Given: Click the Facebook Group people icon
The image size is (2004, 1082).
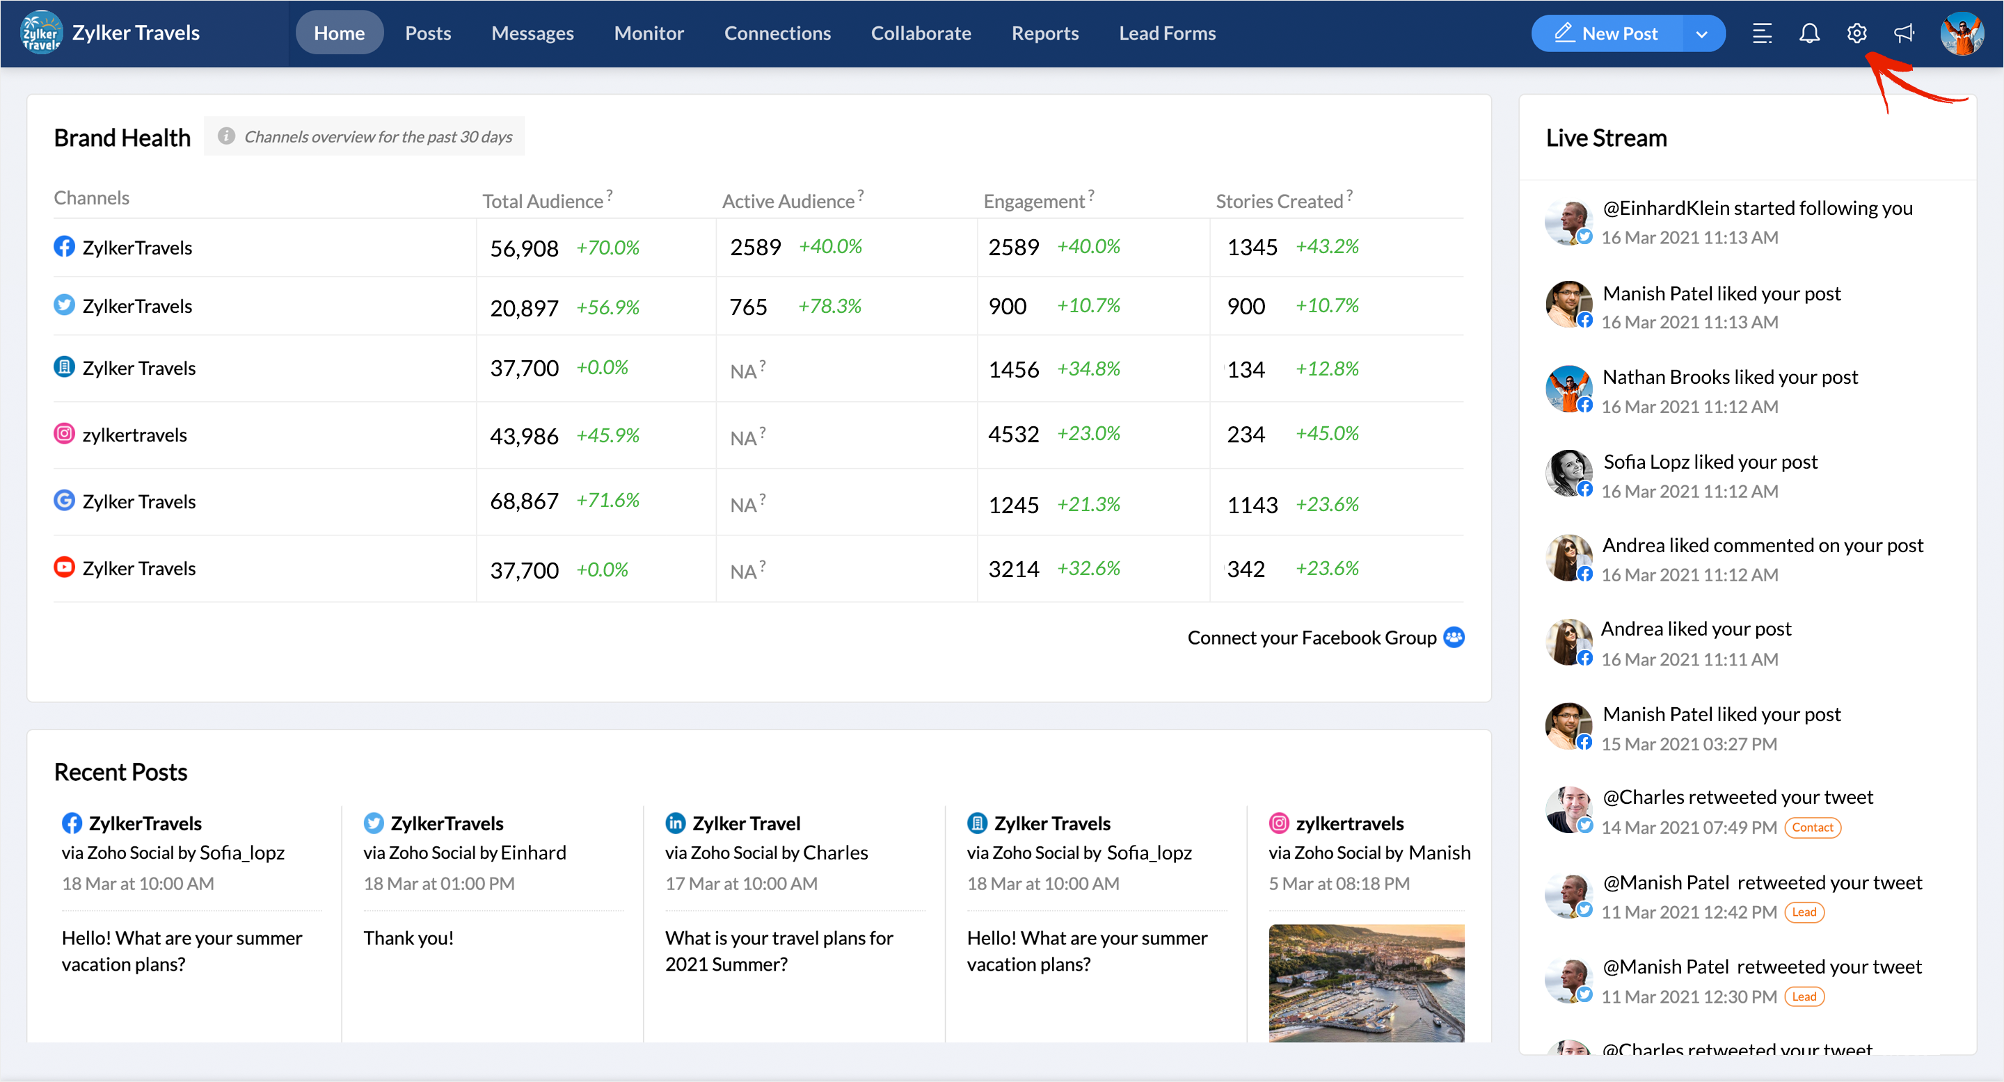Looking at the screenshot, I should click(x=1453, y=638).
